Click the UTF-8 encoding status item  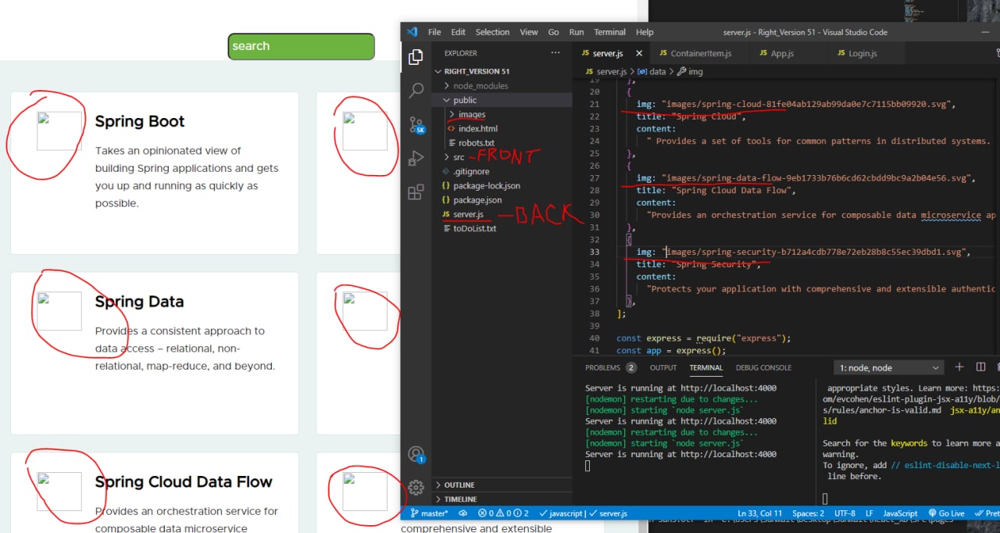coord(845,513)
